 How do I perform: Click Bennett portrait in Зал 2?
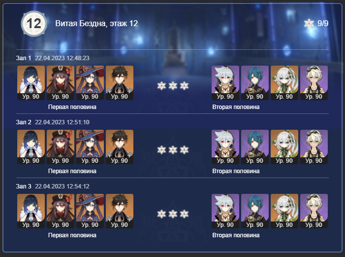[x=314, y=147]
